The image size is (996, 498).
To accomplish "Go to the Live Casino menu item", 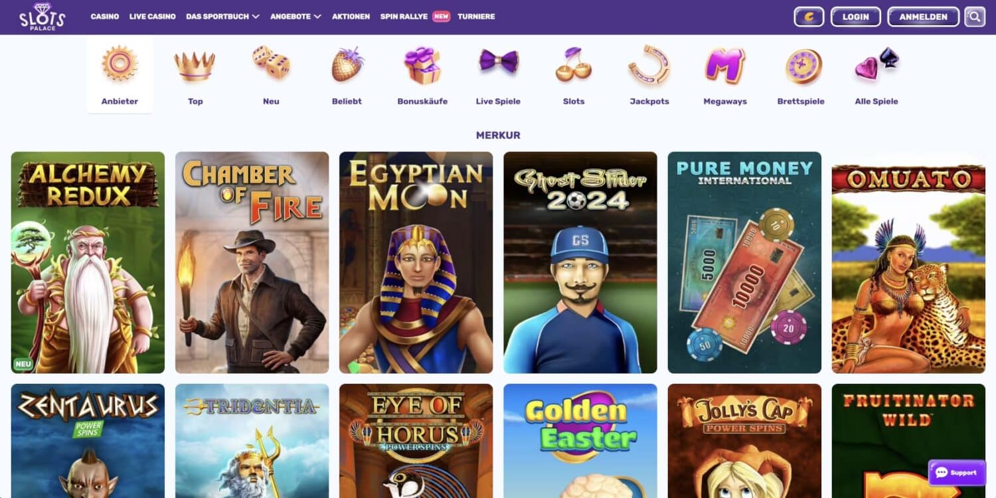I will pos(153,17).
